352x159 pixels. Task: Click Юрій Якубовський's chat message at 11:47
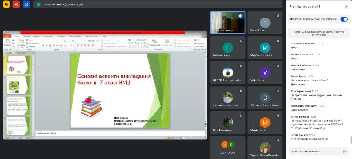[316, 97]
